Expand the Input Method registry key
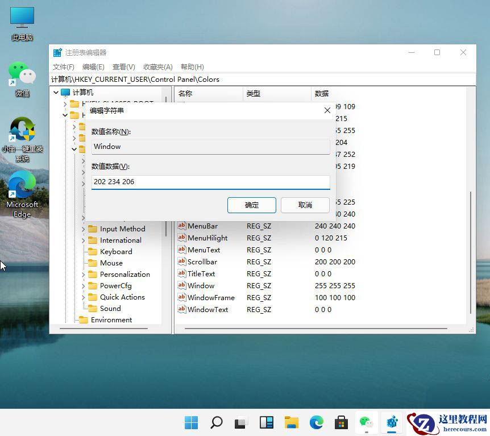490x436 pixels. 84,229
